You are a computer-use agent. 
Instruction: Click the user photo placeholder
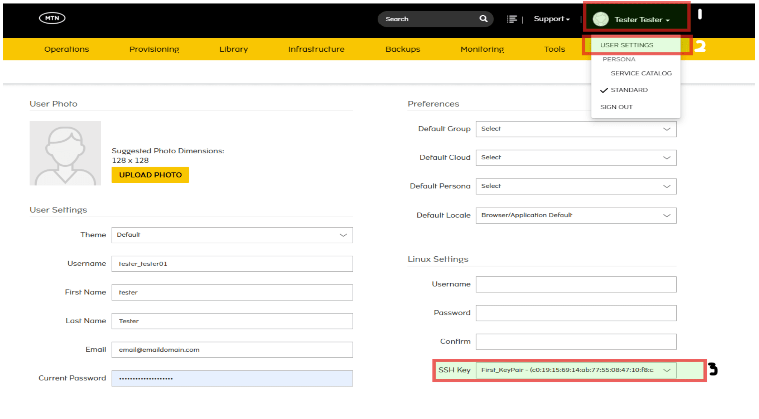(x=65, y=153)
